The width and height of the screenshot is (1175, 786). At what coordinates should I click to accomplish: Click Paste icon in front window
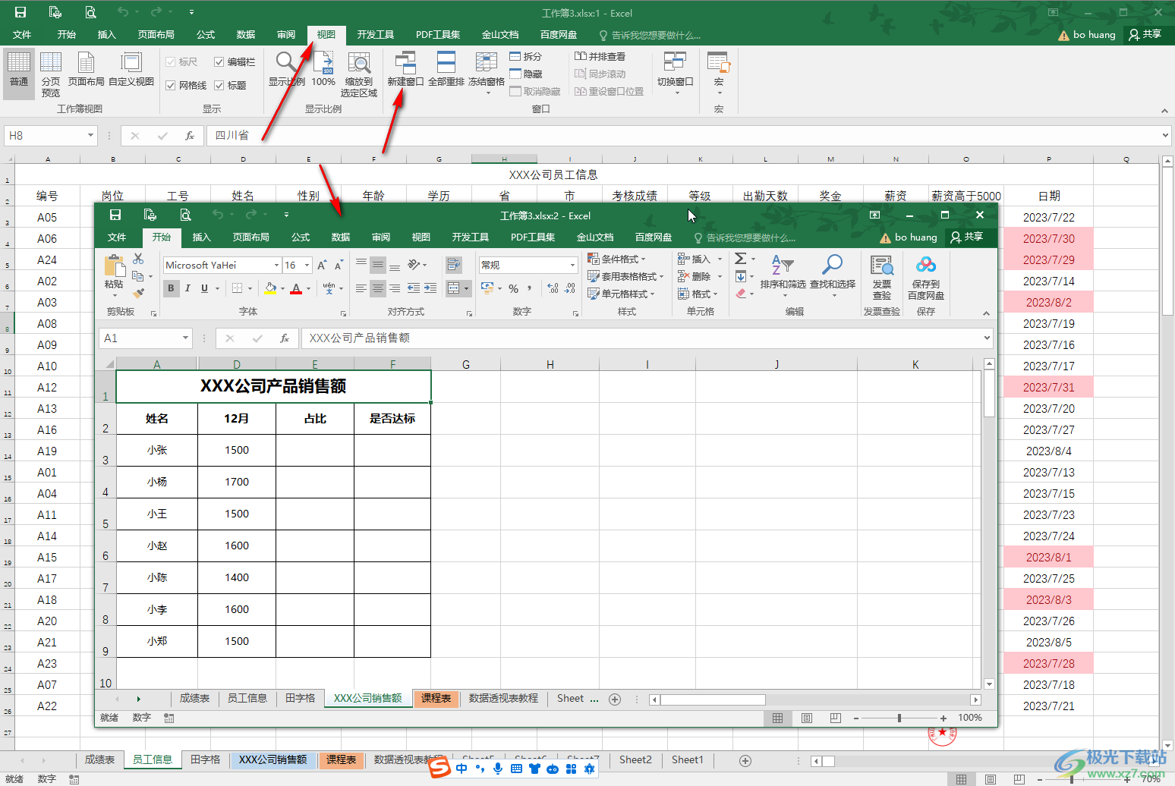click(114, 265)
